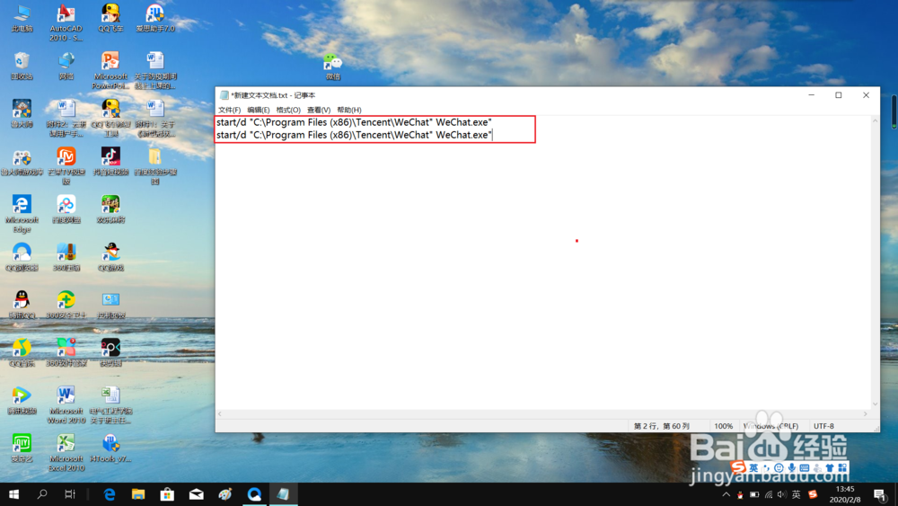
Task: Open Task View on the taskbar
Action: pyautogui.click(x=70, y=494)
